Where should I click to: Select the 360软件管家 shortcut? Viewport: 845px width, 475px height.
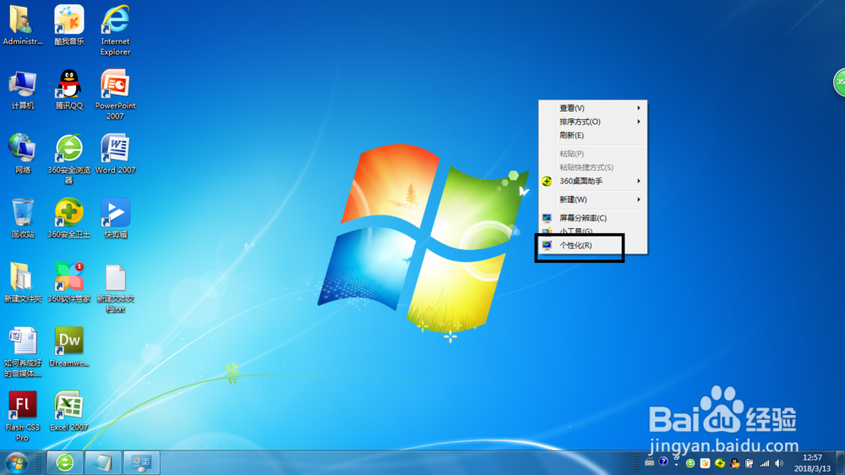(x=69, y=282)
